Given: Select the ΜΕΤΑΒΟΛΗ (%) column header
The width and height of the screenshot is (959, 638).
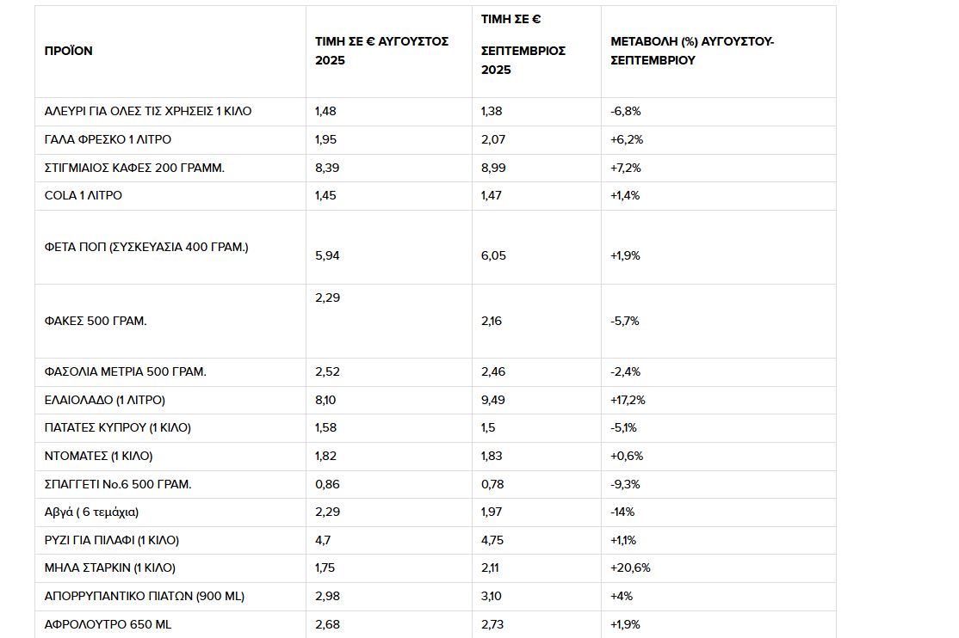Looking at the screenshot, I should click(692, 51).
